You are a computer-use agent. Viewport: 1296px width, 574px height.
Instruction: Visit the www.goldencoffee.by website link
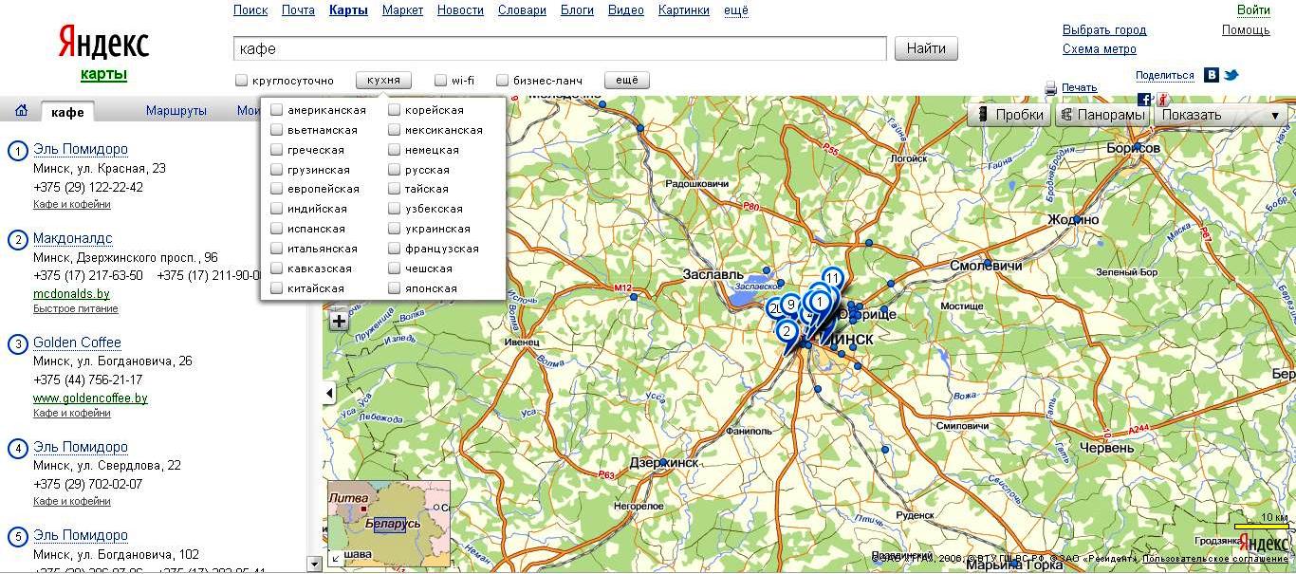coord(90,398)
